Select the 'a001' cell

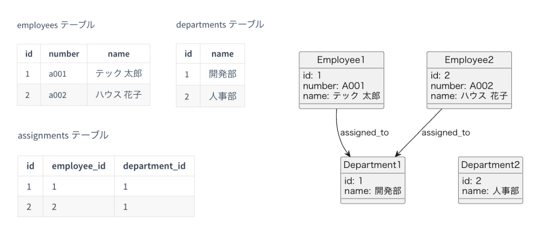pyautogui.click(x=64, y=73)
